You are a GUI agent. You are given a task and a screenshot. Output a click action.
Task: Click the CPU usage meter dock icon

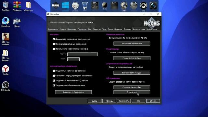(95, 6)
